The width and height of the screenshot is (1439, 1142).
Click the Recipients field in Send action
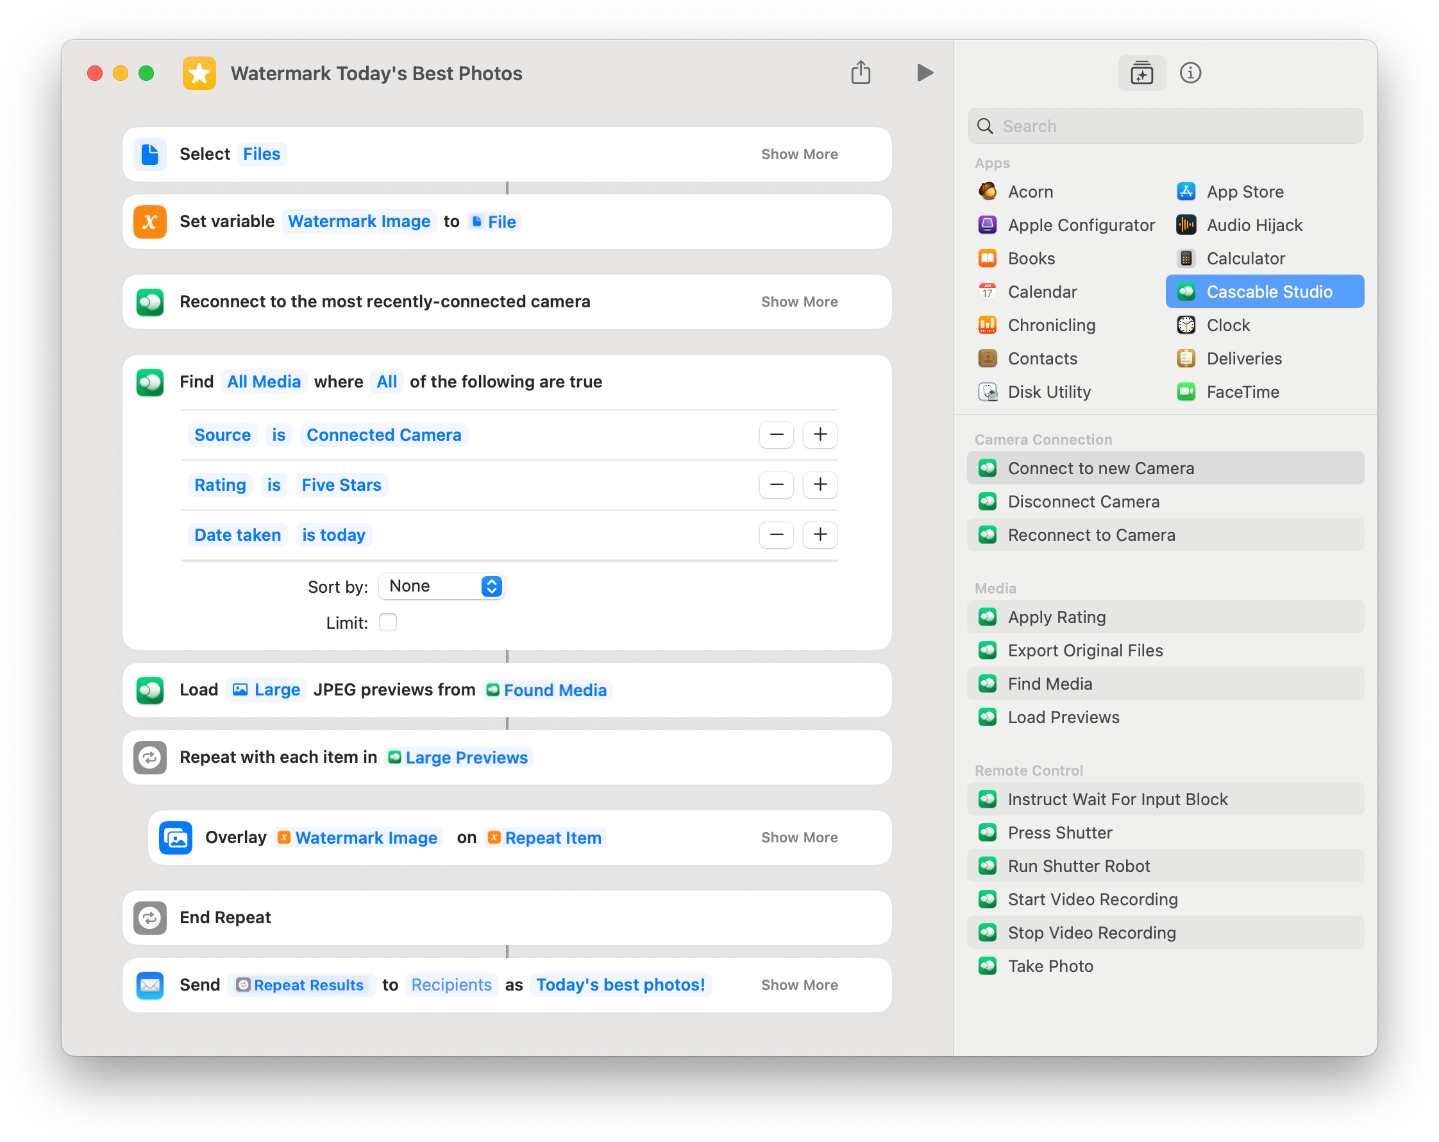[x=451, y=985]
